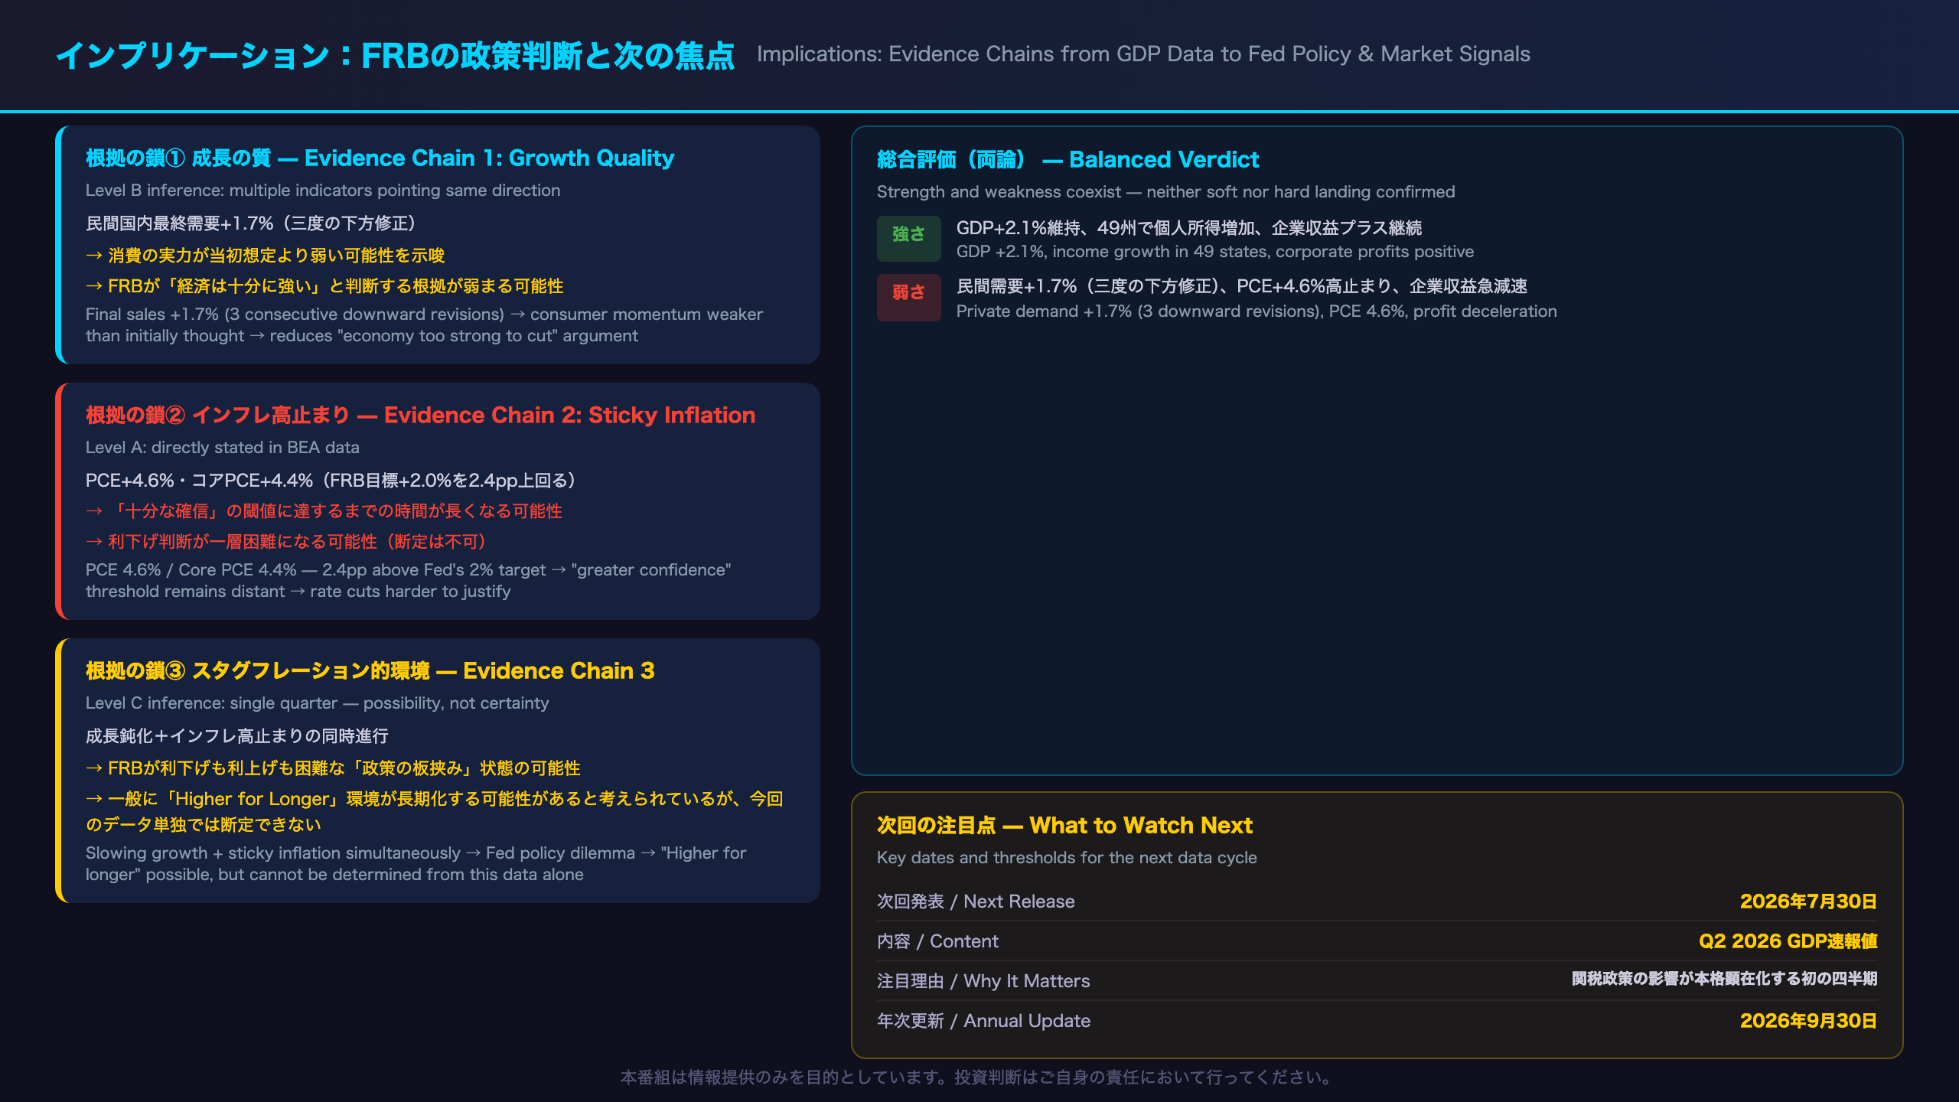Click the green 強さ strength badge

[x=908, y=238]
